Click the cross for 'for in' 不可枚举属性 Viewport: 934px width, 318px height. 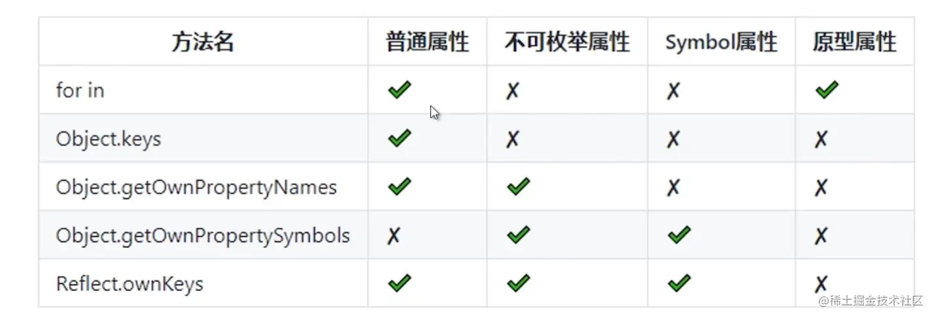[512, 91]
